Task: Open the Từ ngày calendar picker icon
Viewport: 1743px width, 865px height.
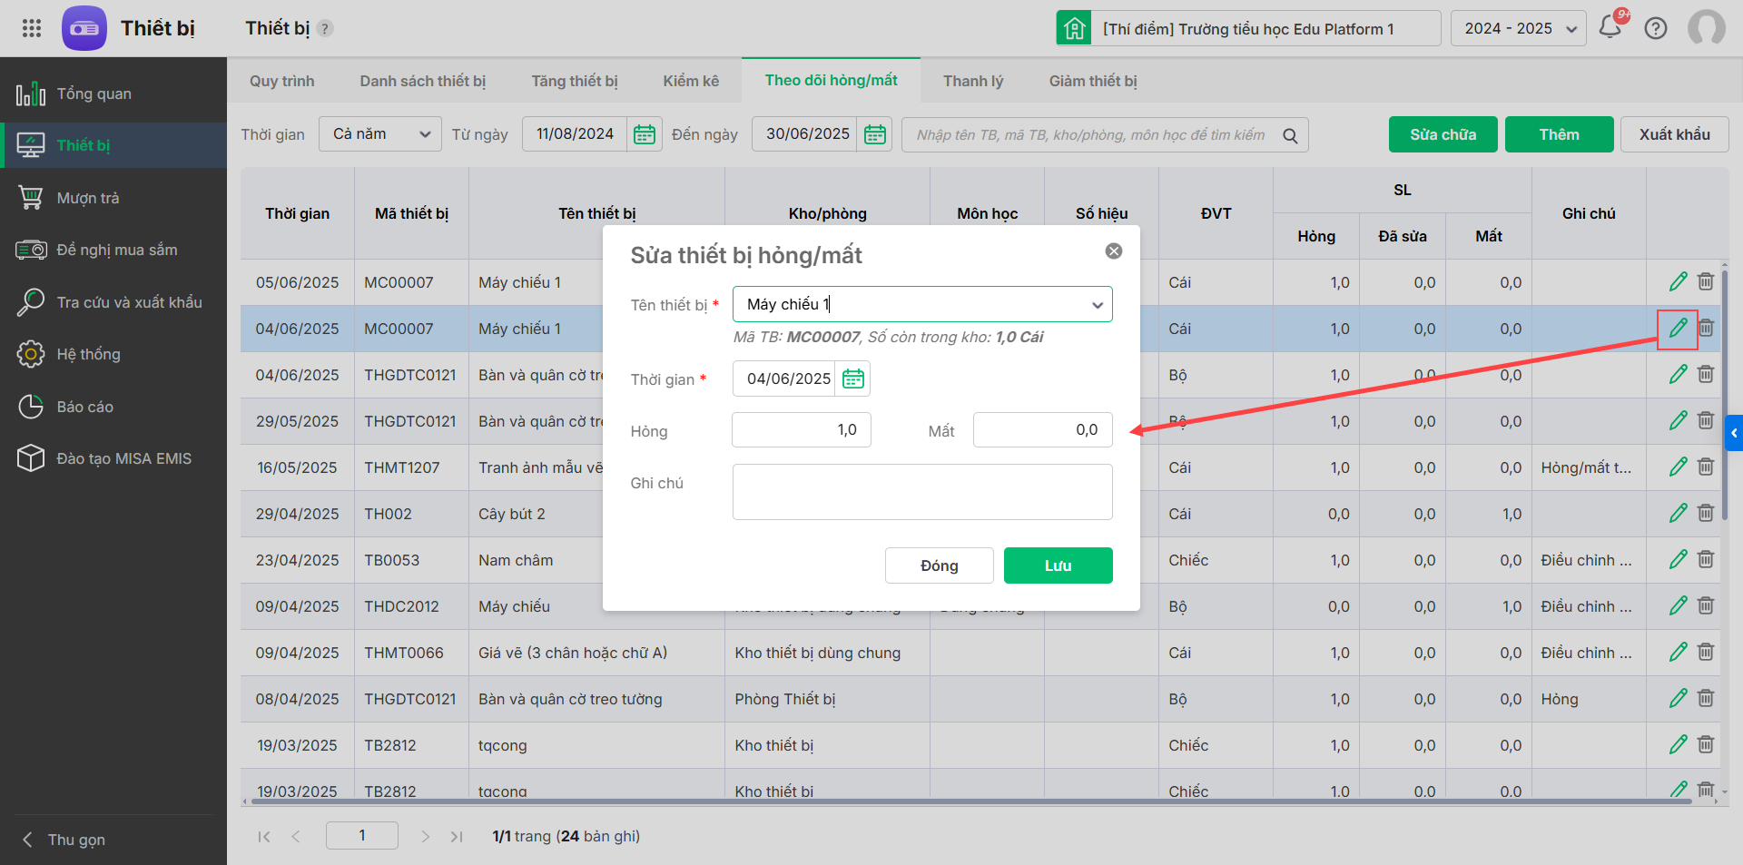Action: click(645, 134)
